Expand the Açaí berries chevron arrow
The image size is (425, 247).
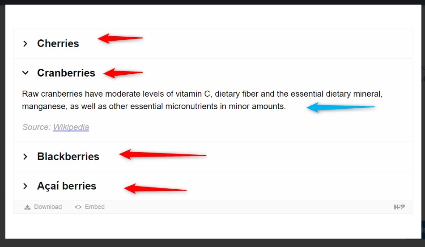pos(25,186)
